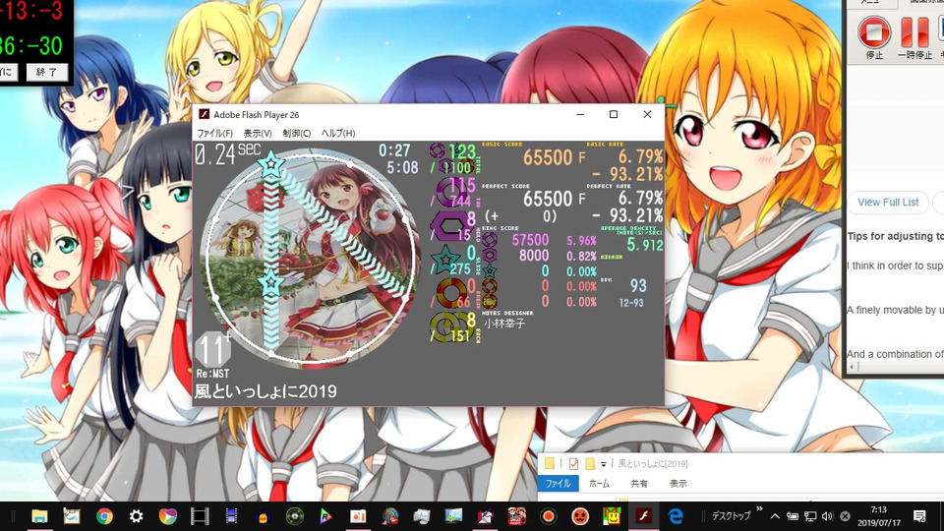Viewport: 944px width, 531px height.
Task: Click the basic score value 65500
Action: click(x=548, y=157)
